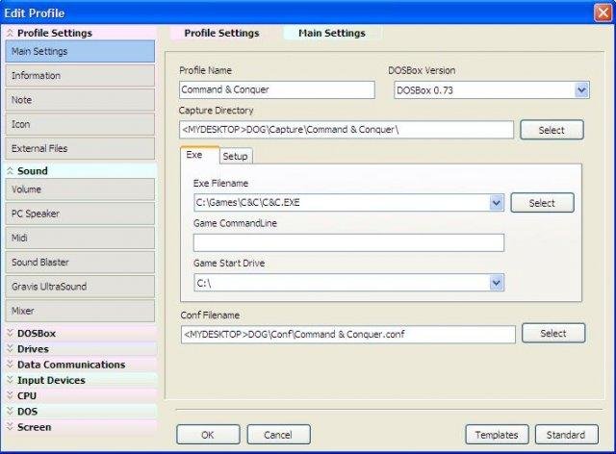Open the Mixer settings

click(80, 311)
